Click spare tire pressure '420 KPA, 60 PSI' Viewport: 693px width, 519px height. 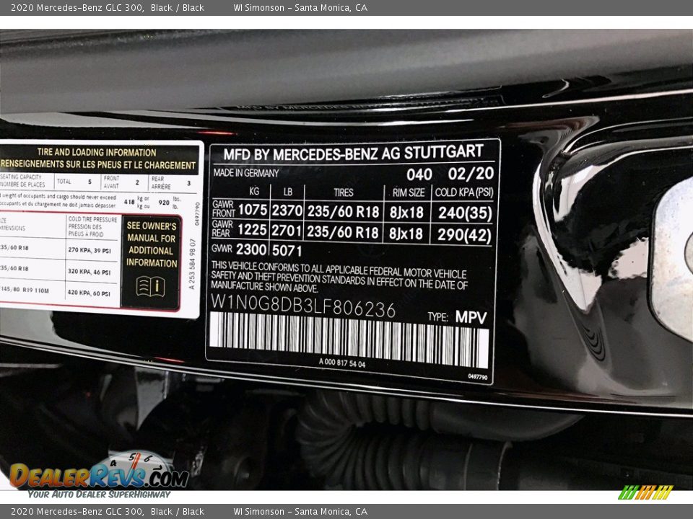(89, 293)
